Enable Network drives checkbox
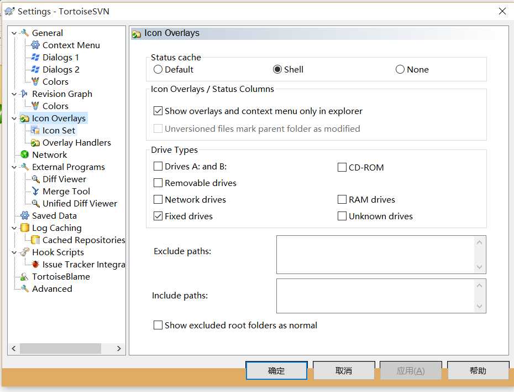 (x=158, y=199)
